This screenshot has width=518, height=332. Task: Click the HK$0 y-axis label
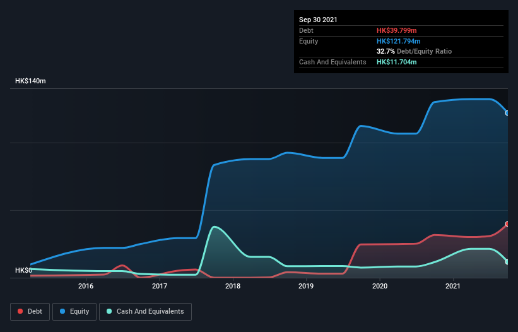pos(23,270)
